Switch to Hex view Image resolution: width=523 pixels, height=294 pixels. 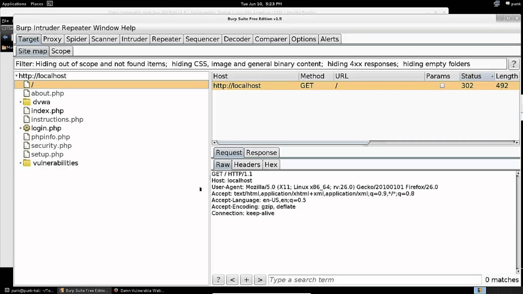pos(271,165)
